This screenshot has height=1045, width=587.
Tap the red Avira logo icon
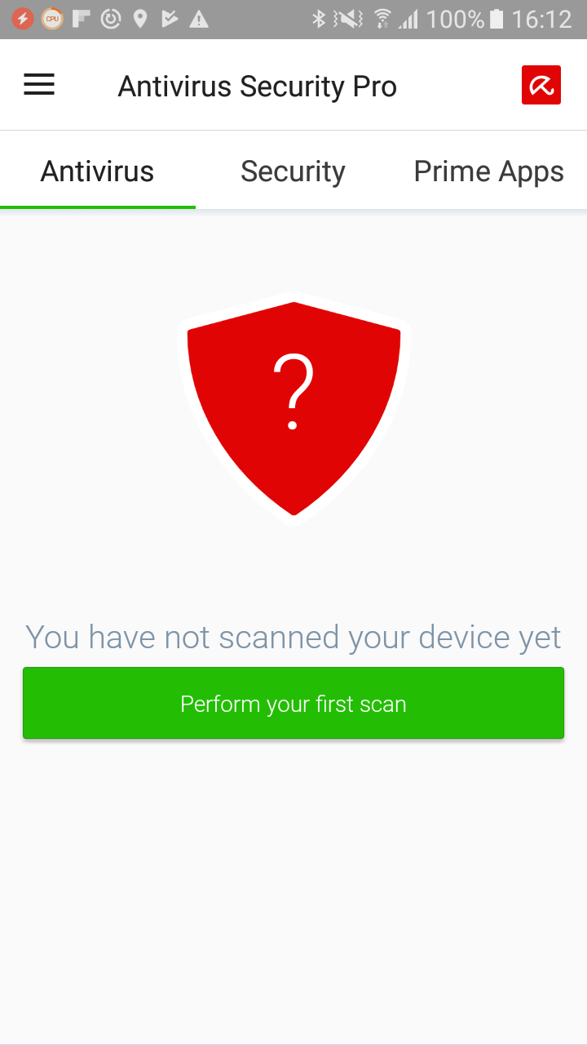click(x=541, y=85)
